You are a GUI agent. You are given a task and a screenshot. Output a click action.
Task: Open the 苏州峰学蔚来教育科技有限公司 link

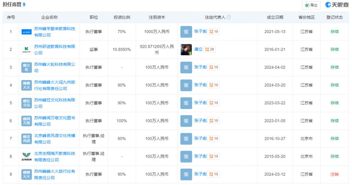coord(55,32)
